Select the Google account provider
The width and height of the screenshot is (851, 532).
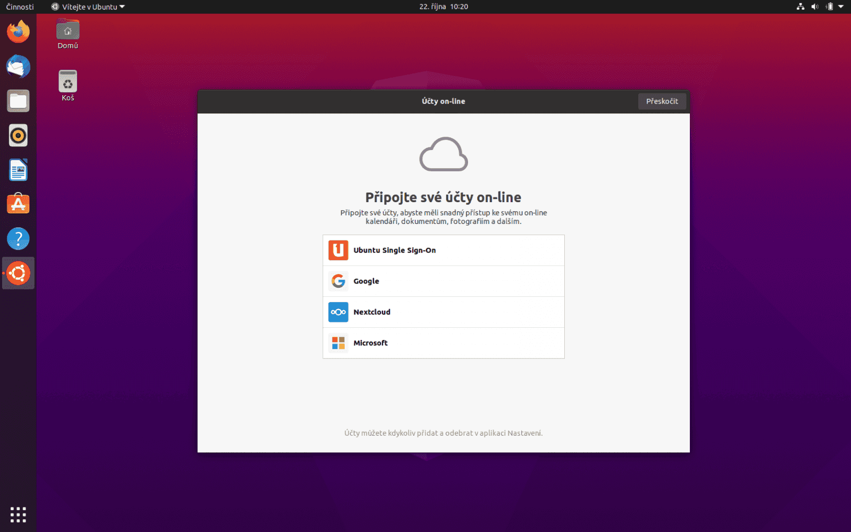(444, 281)
